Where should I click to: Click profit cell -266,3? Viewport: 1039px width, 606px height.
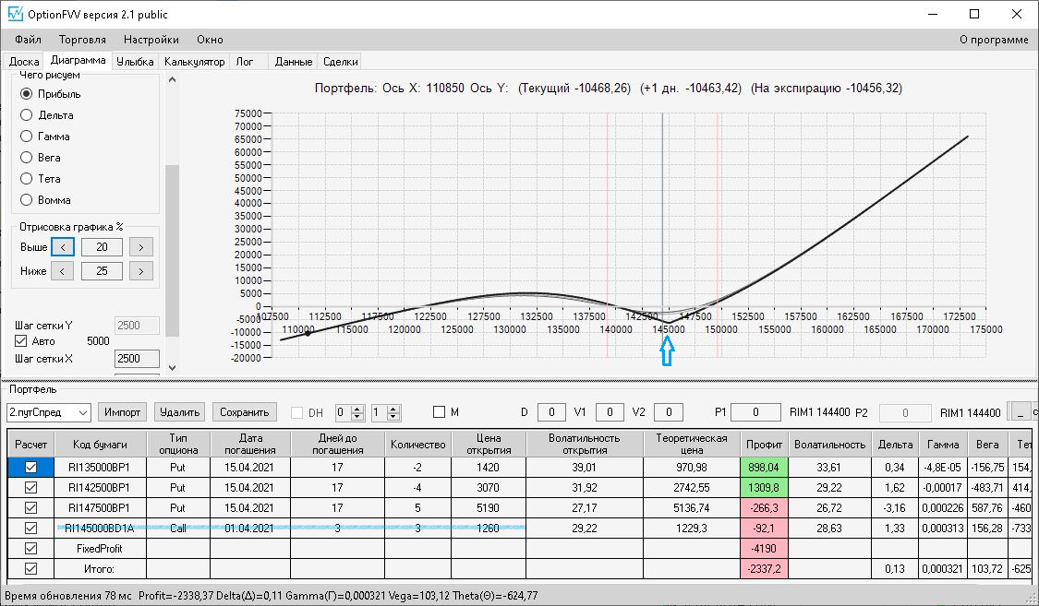click(764, 508)
